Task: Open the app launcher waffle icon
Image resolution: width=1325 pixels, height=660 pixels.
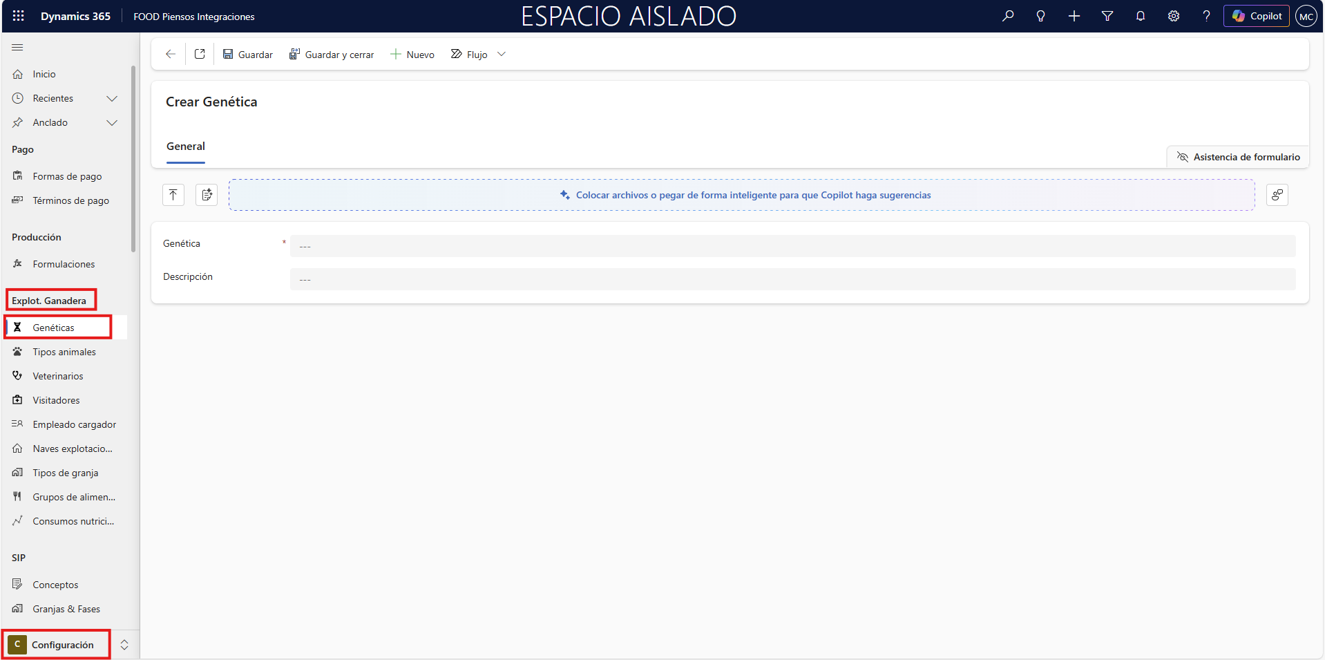Action: coord(19,16)
